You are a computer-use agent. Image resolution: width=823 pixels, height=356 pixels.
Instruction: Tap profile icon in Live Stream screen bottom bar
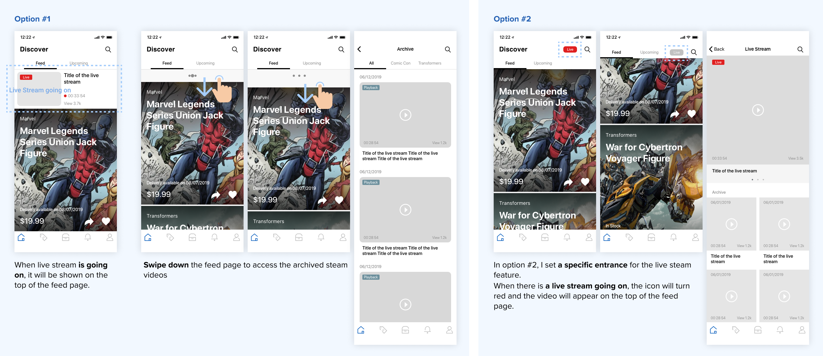pos(802,330)
